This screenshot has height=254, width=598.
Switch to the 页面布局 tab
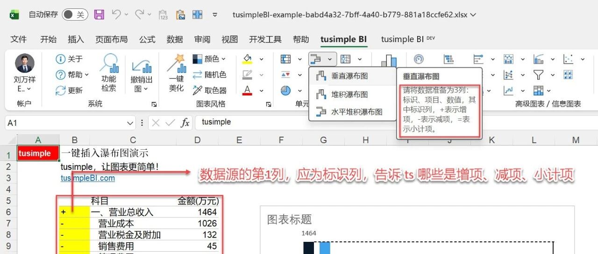[111, 39]
